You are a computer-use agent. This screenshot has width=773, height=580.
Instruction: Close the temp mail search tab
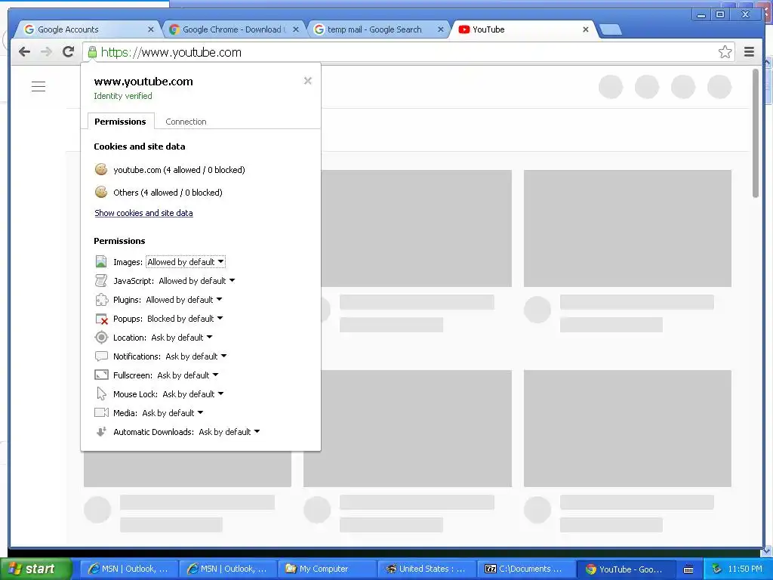pyautogui.click(x=441, y=29)
